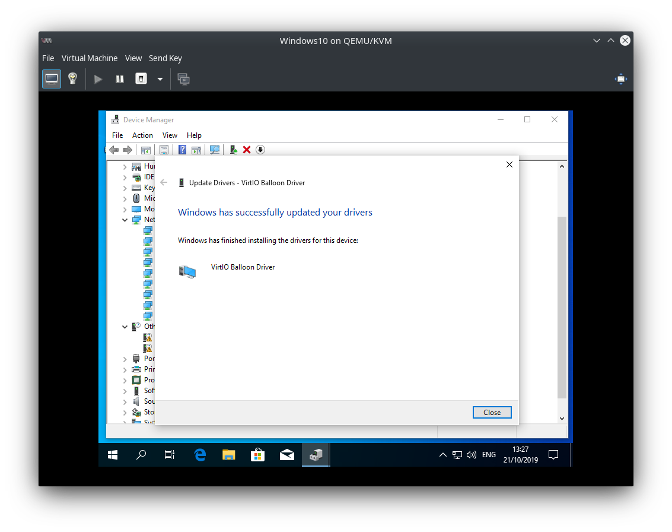The height and width of the screenshot is (532, 672).
Task: Open virtual hardware details via lightbulb icon
Action: click(x=73, y=79)
